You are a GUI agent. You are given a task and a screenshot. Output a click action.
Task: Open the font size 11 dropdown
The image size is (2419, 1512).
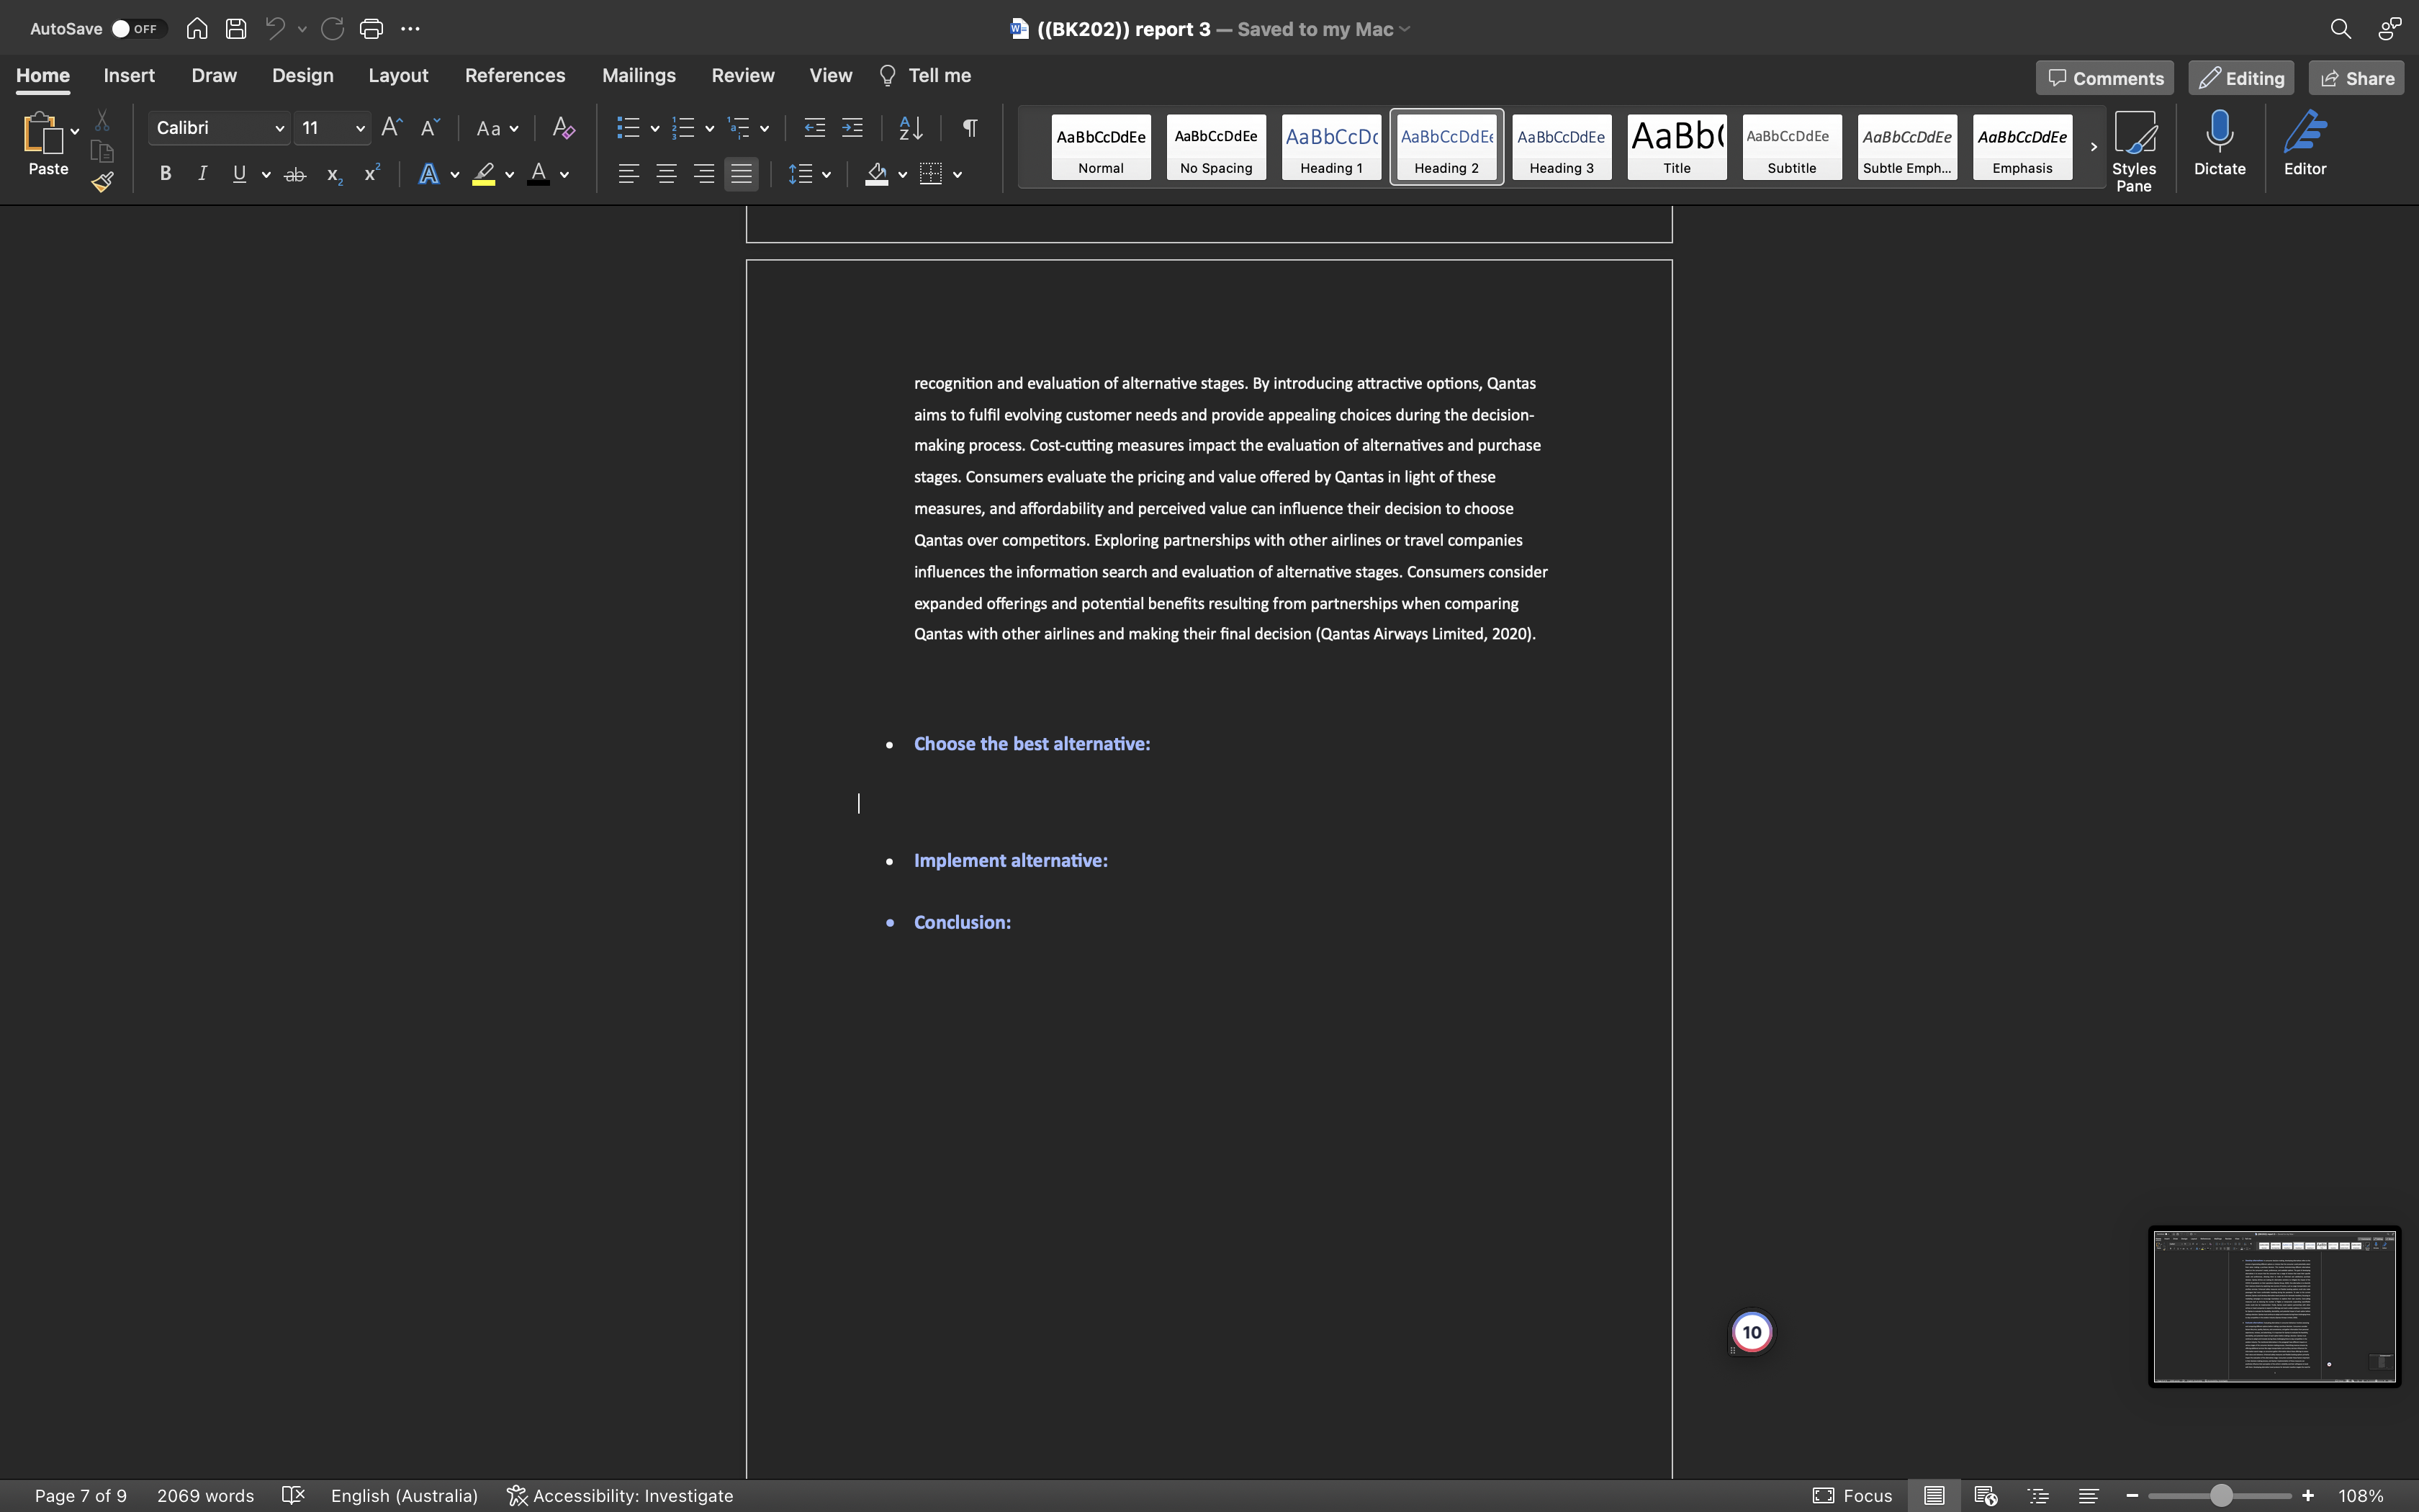pyautogui.click(x=360, y=128)
